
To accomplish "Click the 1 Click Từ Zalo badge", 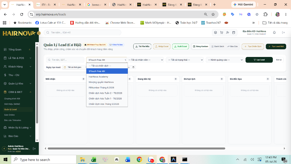I will (116, 45).
